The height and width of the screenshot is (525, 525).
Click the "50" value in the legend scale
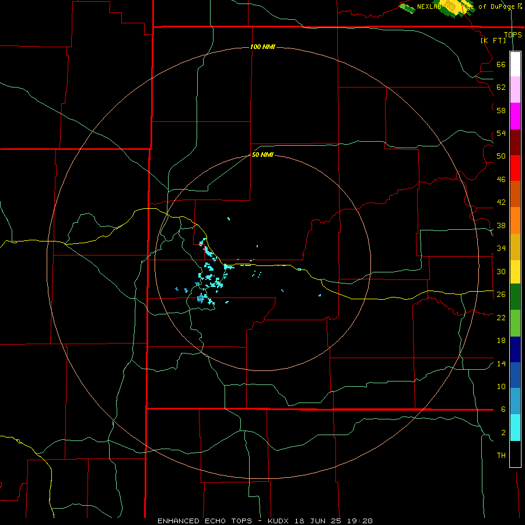click(501, 156)
